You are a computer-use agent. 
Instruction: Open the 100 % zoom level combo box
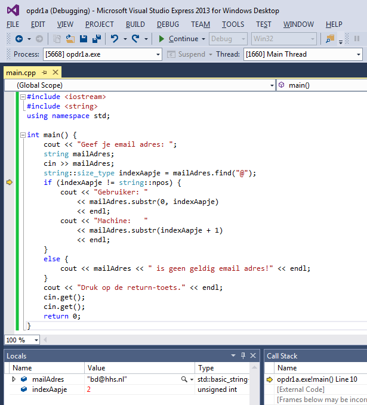(36, 340)
